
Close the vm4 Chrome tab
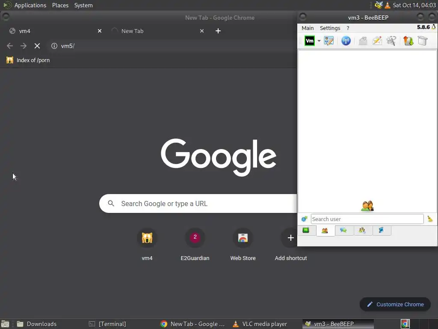click(x=99, y=31)
